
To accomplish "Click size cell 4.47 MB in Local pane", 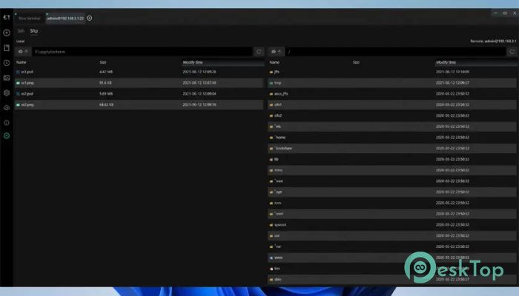I will 106,72.
